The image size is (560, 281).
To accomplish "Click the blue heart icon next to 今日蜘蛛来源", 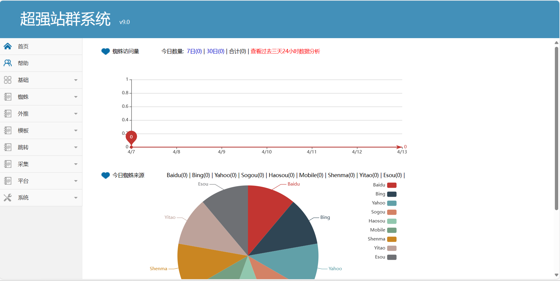I will point(106,175).
